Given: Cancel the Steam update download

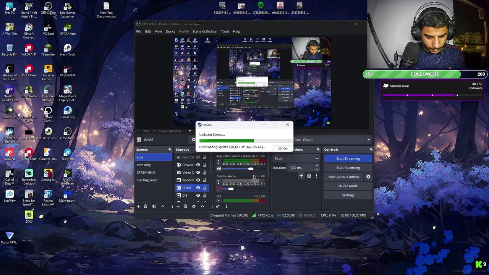Looking at the screenshot, I should (x=283, y=148).
